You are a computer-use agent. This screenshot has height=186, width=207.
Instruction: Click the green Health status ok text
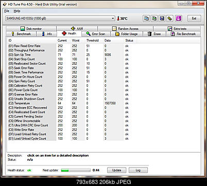point(29,171)
